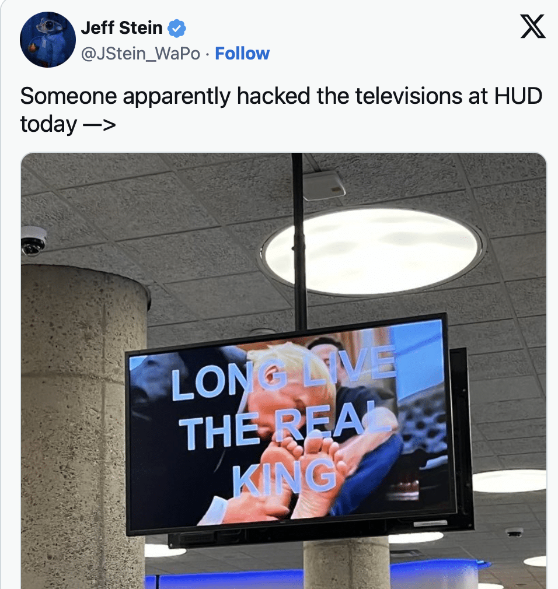Open the @JStein_WaPo handle link
Image resolution: width=558 pixels, height=589 pixels.
[x=141, y=54]
